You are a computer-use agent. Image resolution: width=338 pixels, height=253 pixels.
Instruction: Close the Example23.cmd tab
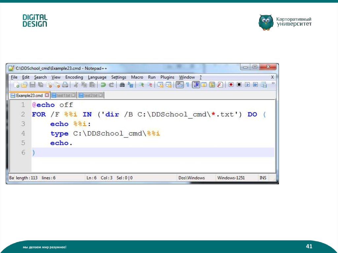(x=47, y=95)
